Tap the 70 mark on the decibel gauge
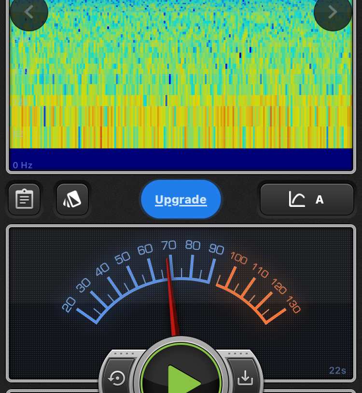Screen dimensions: 362x393 pos(169,246)
